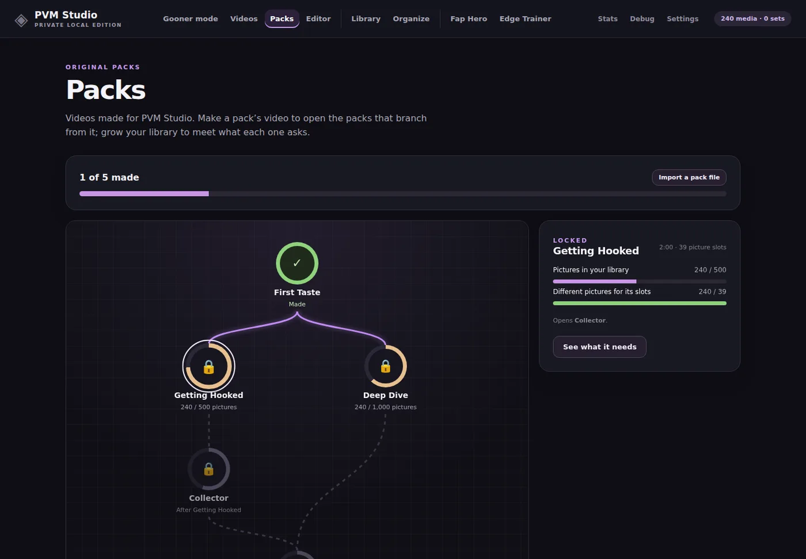Click the PVM Studio diamond logo icon

coord(21,21)
